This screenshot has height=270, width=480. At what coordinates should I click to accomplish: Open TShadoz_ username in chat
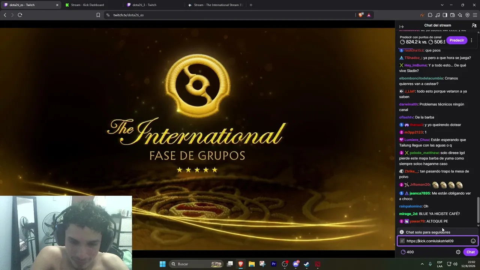pyautogui.click(x=413, y=58)
